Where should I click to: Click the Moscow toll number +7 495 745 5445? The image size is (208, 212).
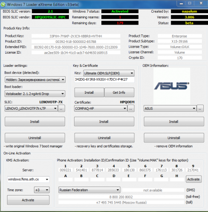click(x=121, y=203)
